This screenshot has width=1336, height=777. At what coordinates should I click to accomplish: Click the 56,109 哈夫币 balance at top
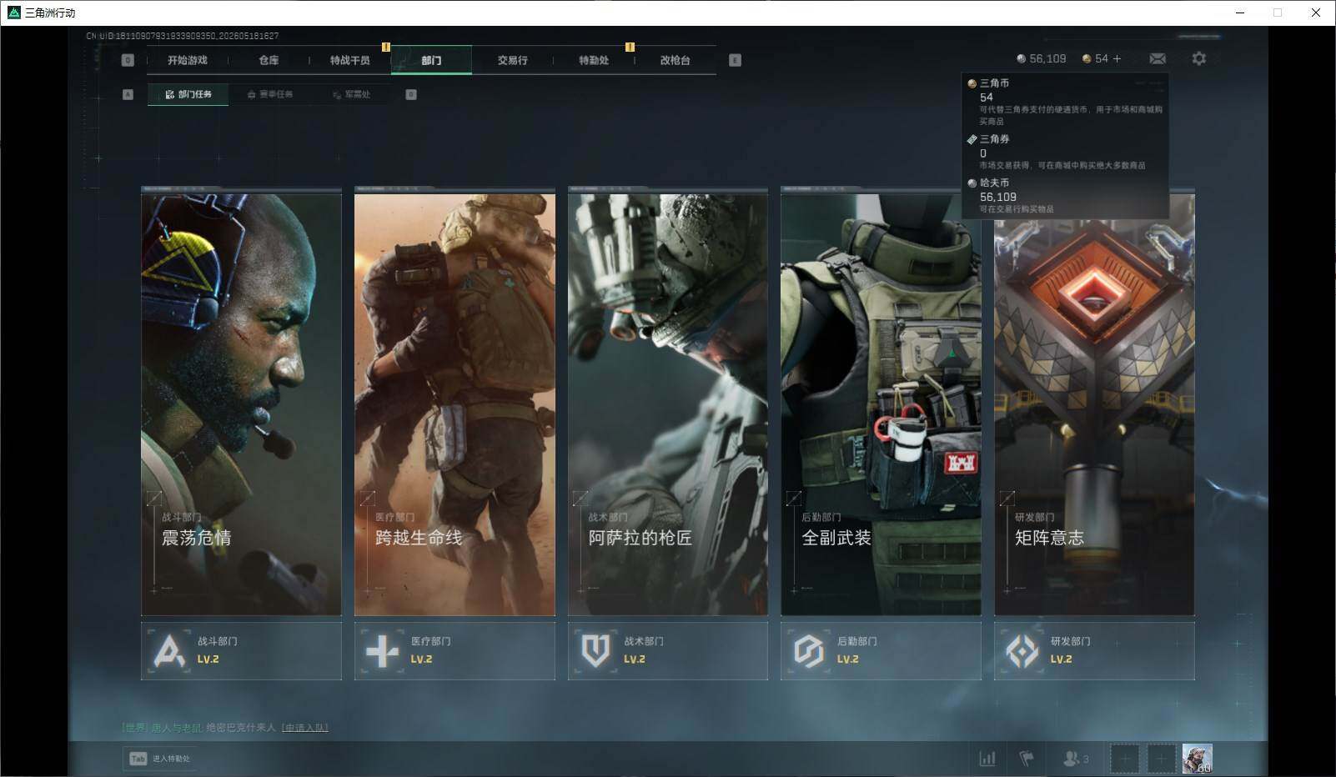(1047, 58)
